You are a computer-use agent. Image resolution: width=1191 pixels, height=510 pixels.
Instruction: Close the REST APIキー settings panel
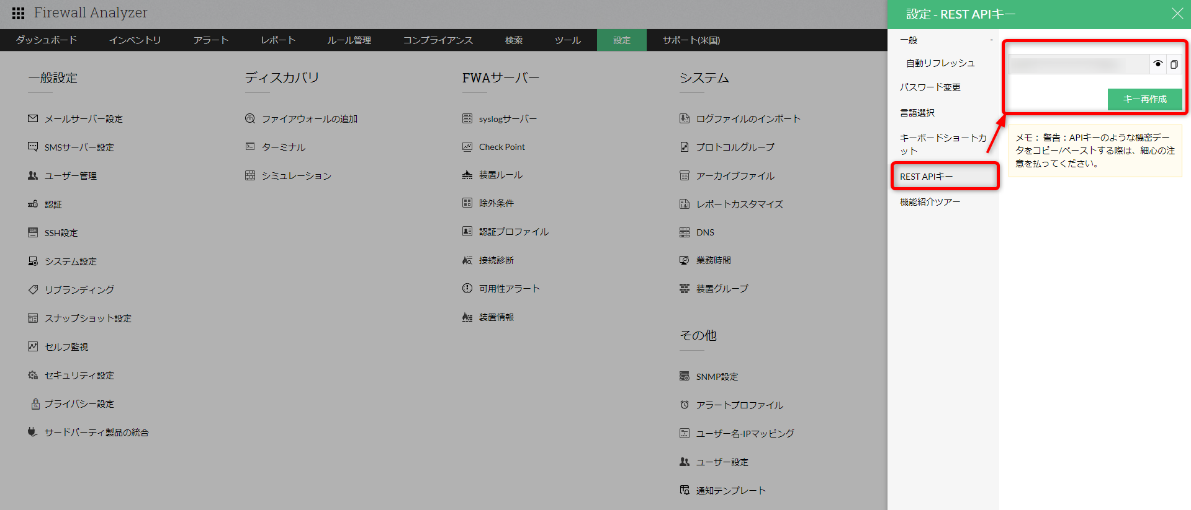pos(1177,14)
